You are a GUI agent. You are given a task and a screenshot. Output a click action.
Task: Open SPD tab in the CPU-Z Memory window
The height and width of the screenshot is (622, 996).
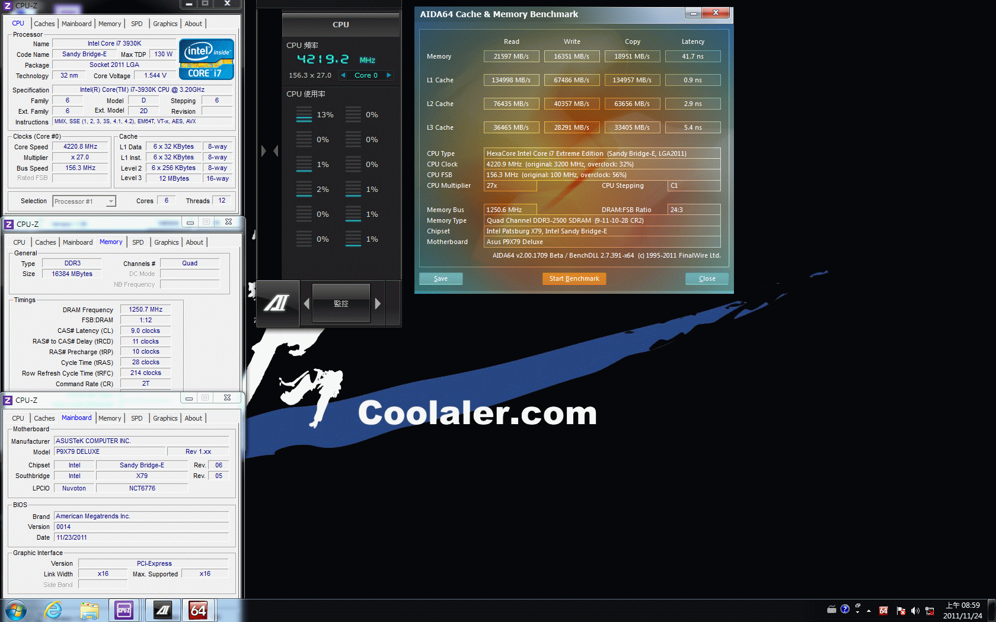pyautogui.click(x=138, y=242)
